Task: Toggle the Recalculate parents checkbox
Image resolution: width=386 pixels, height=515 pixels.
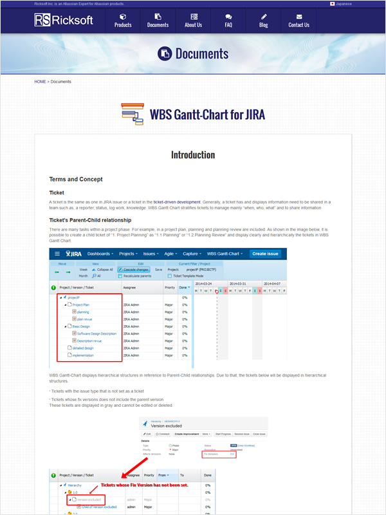Action: tap(120, 276)
